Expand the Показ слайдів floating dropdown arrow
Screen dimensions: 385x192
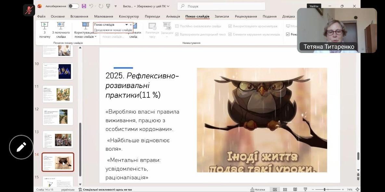point(127,25)
